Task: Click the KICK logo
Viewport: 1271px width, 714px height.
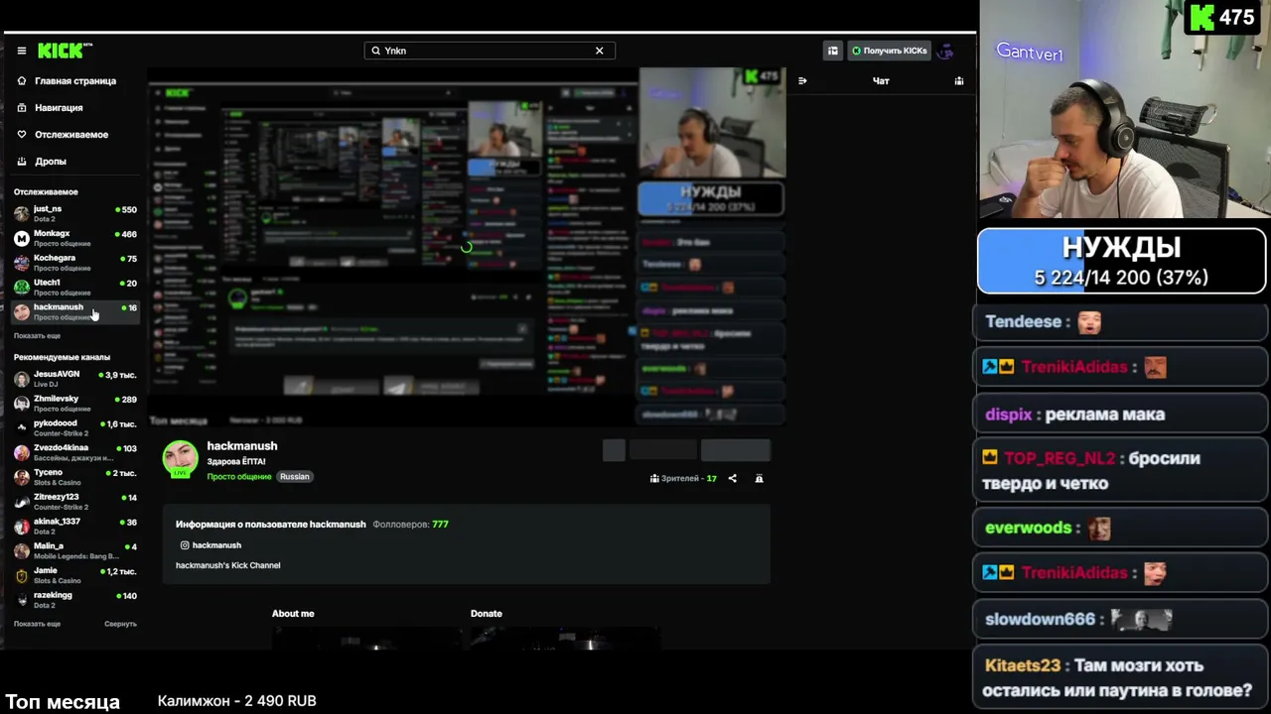Action: click(65, 51)
